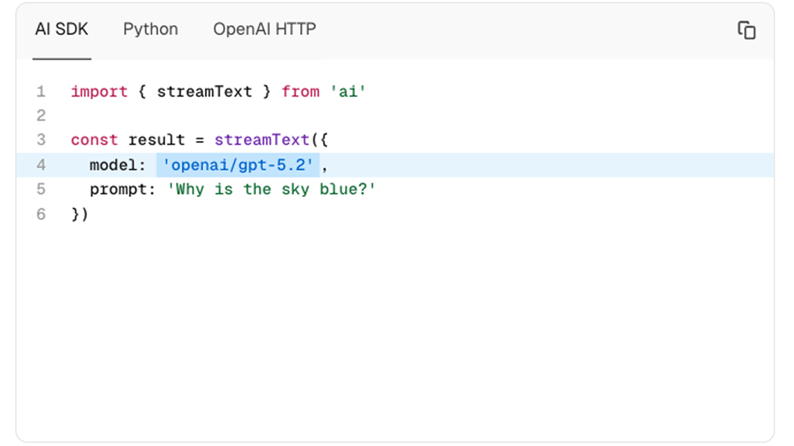Click line number 4 on highlighted row
Image resolution: width=794 pixels, height=446 pixels.
click(41, 165)
